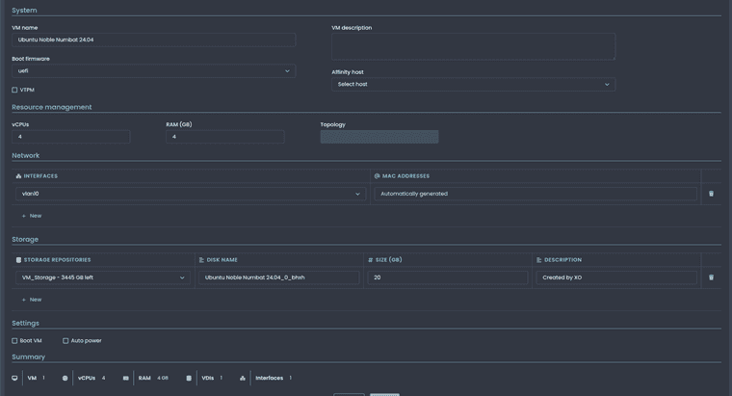Add a New network interface
This screenshot has width=732, height=396.
[32, 216]
